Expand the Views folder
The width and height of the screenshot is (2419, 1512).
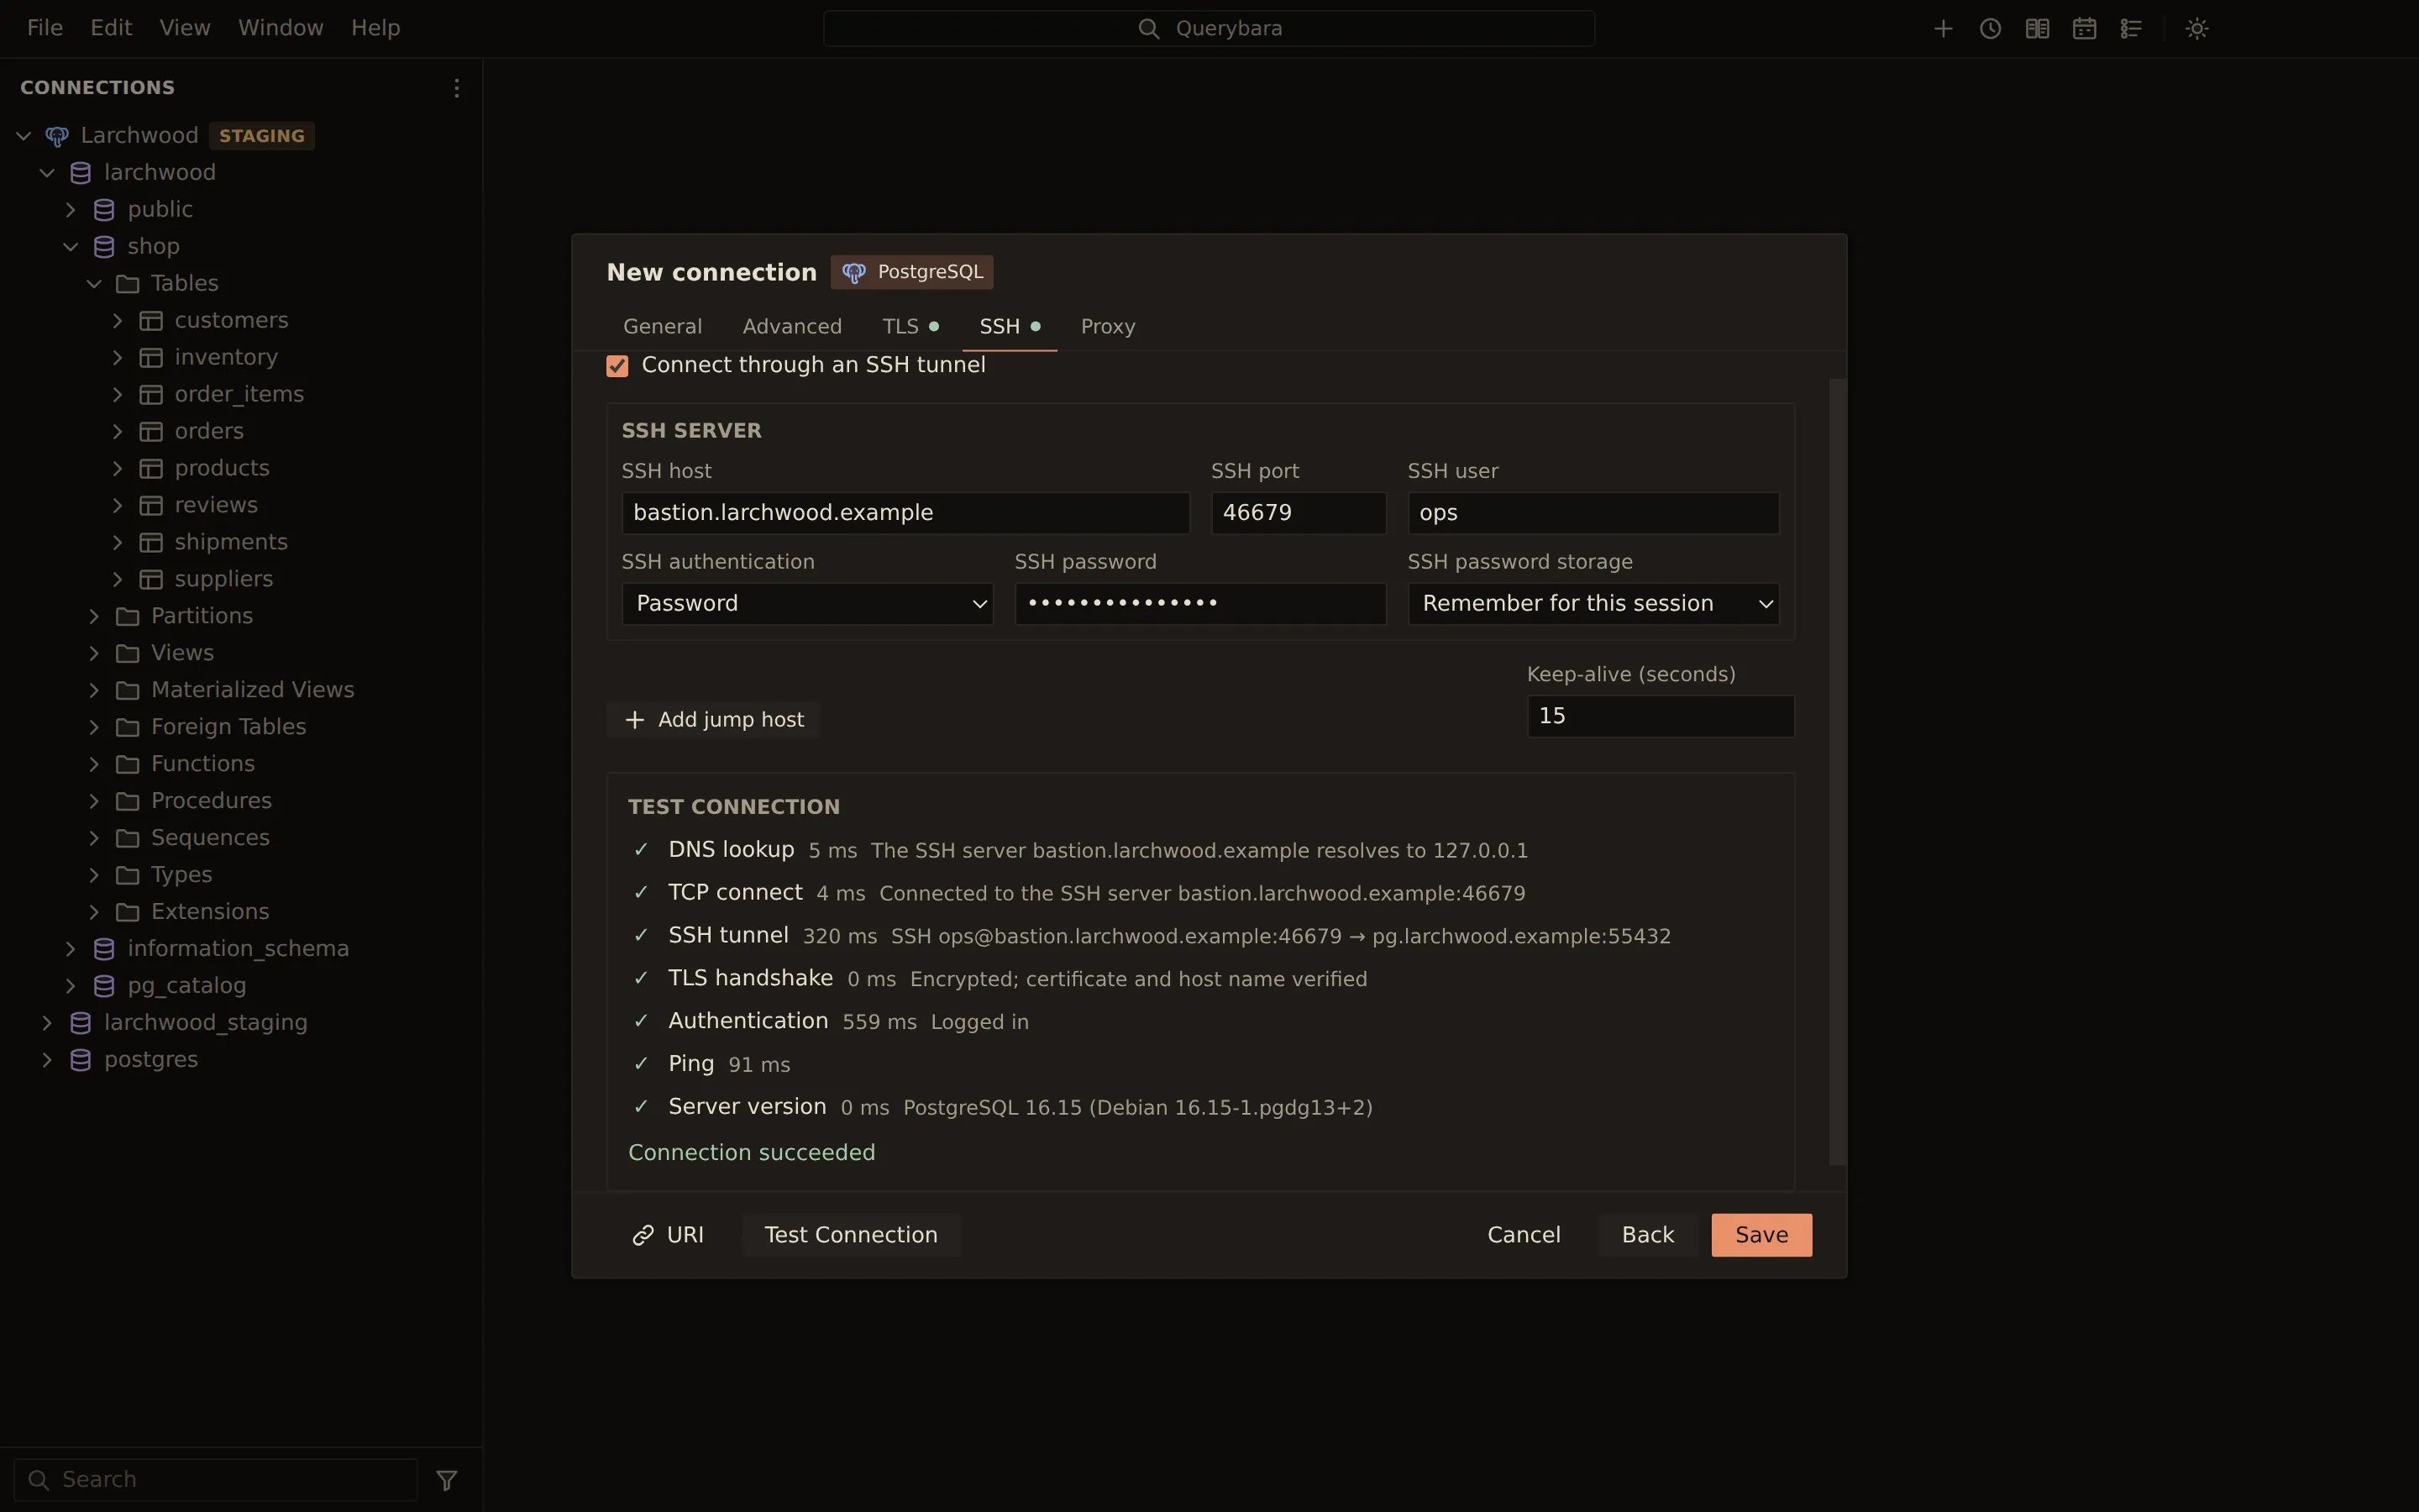[94, 653]
